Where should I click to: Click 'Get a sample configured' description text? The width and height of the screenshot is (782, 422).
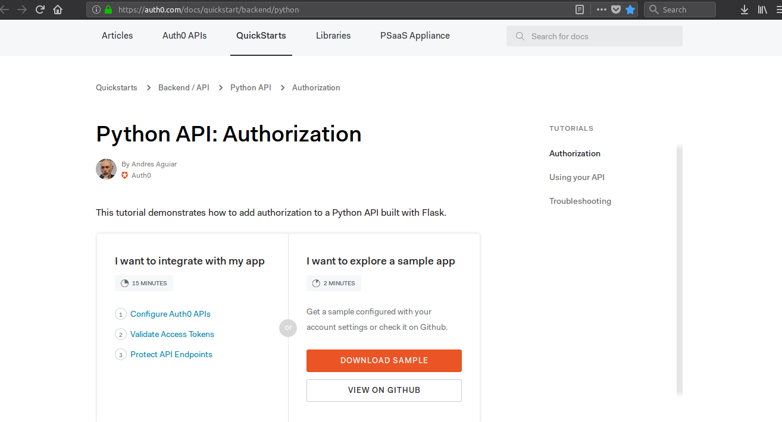tap(377, 319)
